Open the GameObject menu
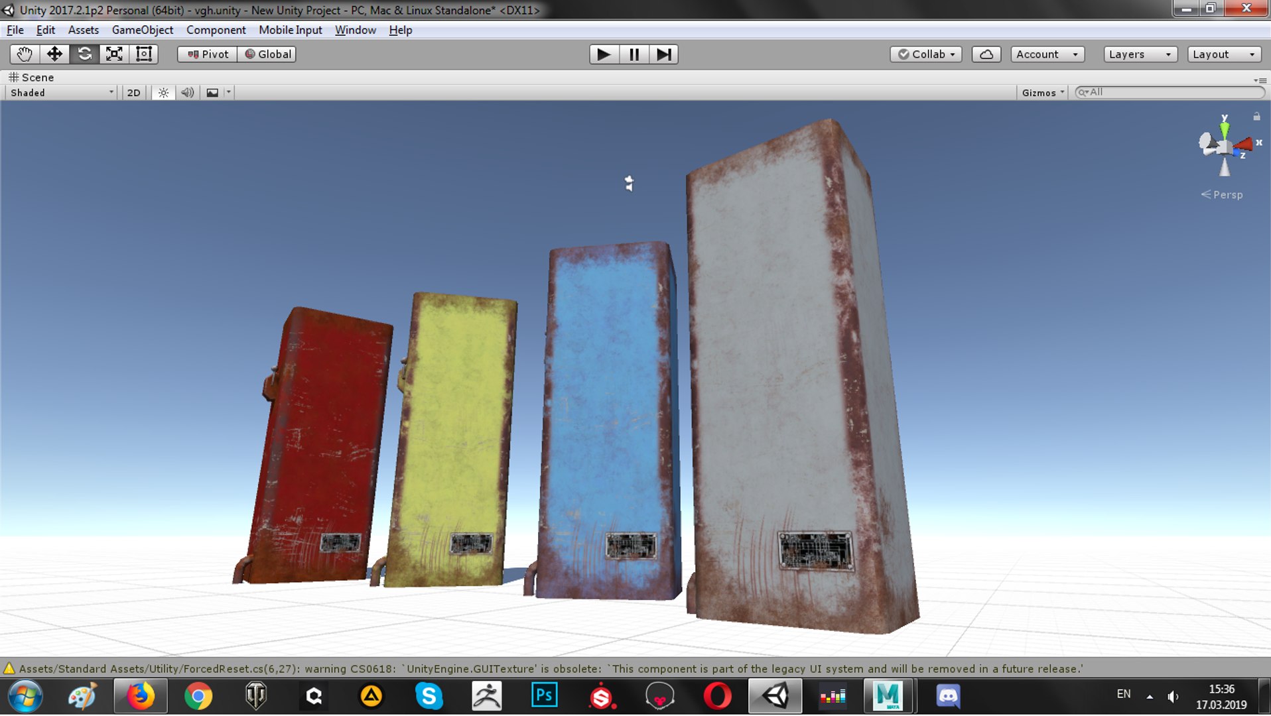1271x716 pixels. 143,30
